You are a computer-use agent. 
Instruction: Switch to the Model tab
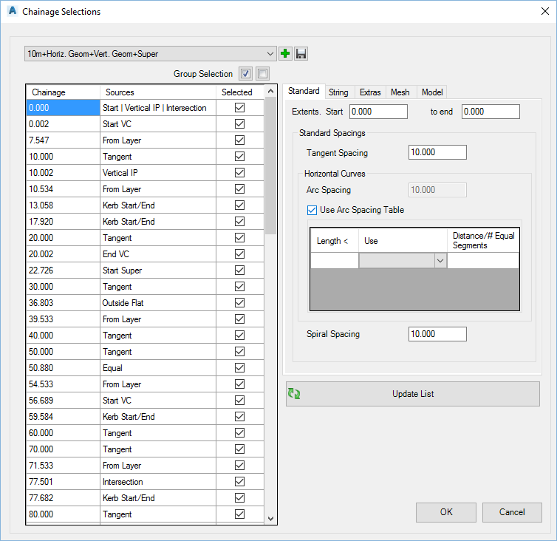[x=432, y=92]
